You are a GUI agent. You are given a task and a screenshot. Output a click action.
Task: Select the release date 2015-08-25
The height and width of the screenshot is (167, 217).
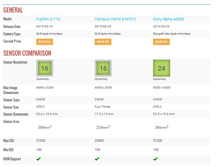103,26
